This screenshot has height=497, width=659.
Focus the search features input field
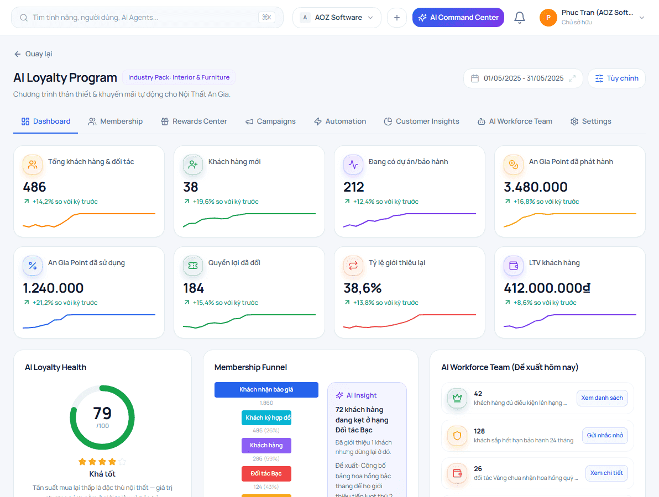pos(147,18)
